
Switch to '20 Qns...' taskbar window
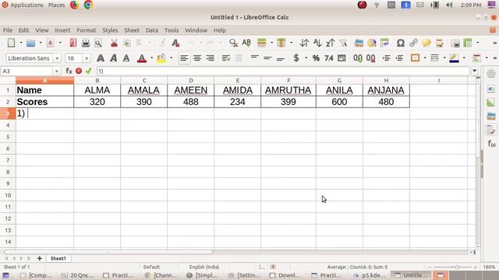pos(78,275)
